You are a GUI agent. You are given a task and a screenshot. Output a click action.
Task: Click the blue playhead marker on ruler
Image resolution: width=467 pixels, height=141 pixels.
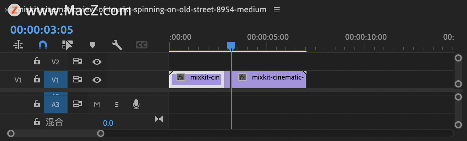(231, 46)
